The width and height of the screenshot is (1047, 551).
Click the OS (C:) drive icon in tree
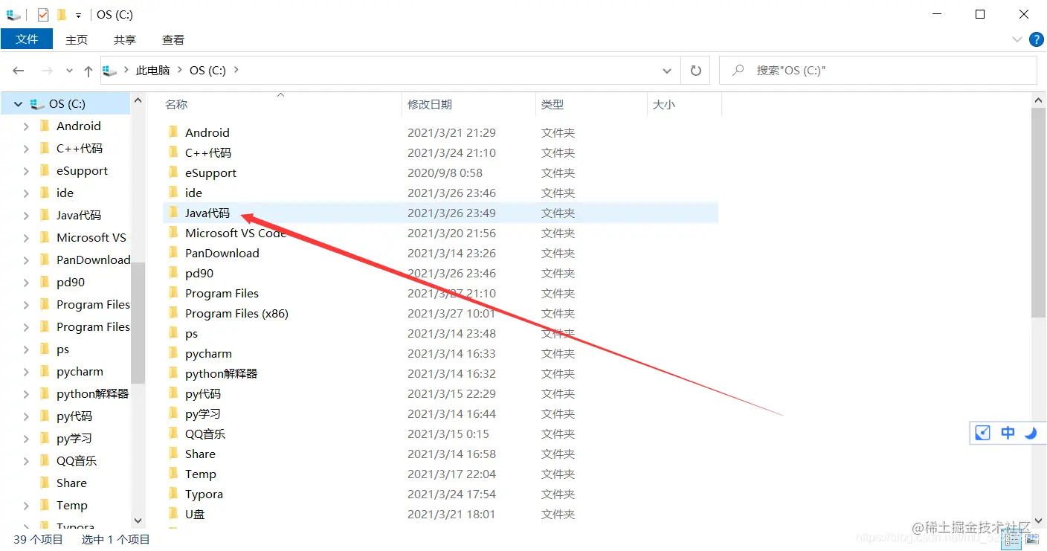pyautogui.click(x=37, y=104)
